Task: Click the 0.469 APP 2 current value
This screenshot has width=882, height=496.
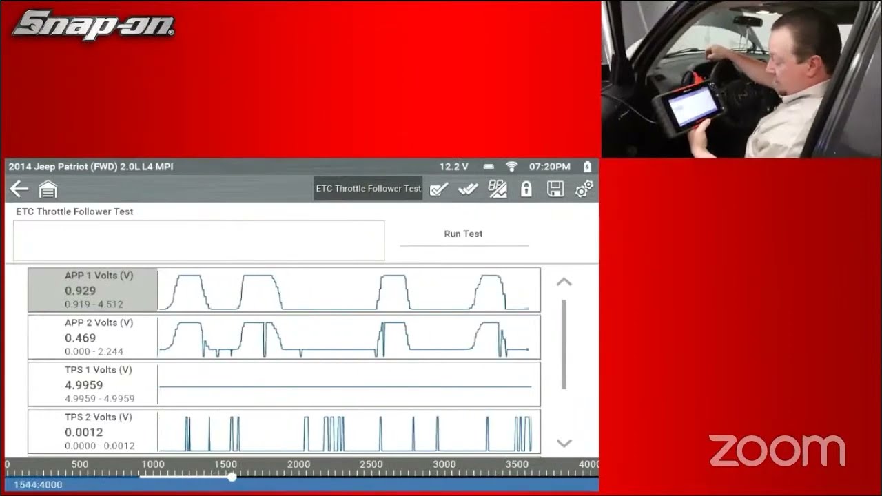Action: [x=80, y=338]
